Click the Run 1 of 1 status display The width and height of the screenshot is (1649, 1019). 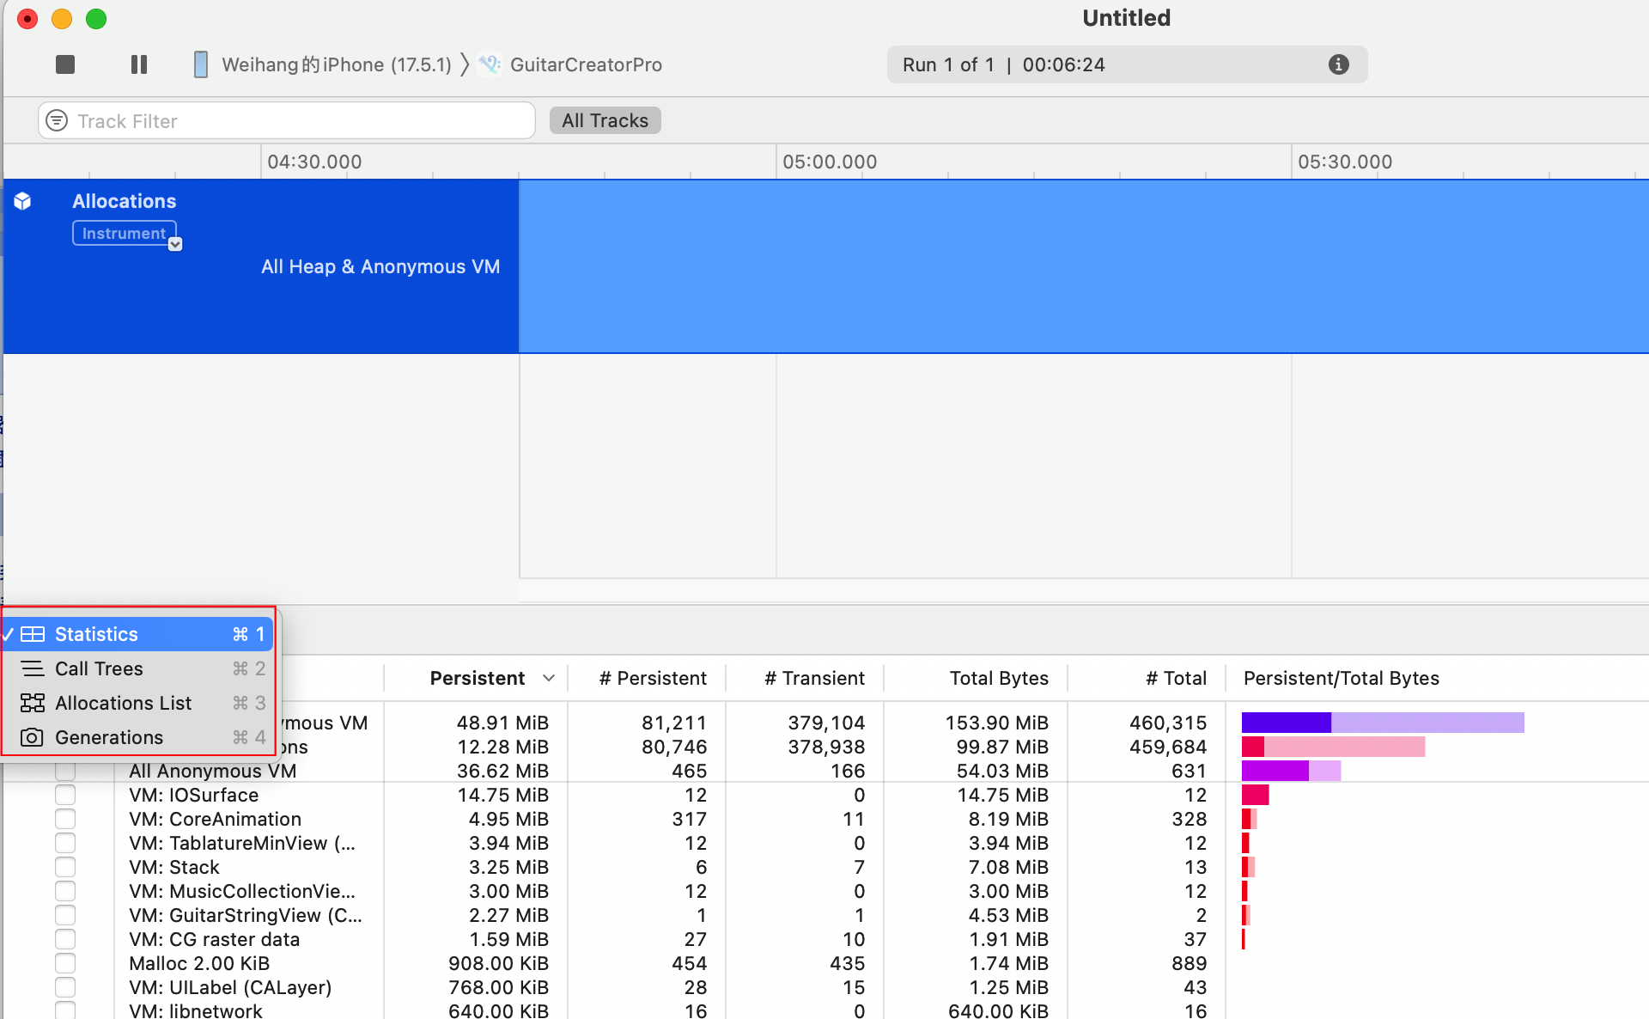click(1127, 64)
